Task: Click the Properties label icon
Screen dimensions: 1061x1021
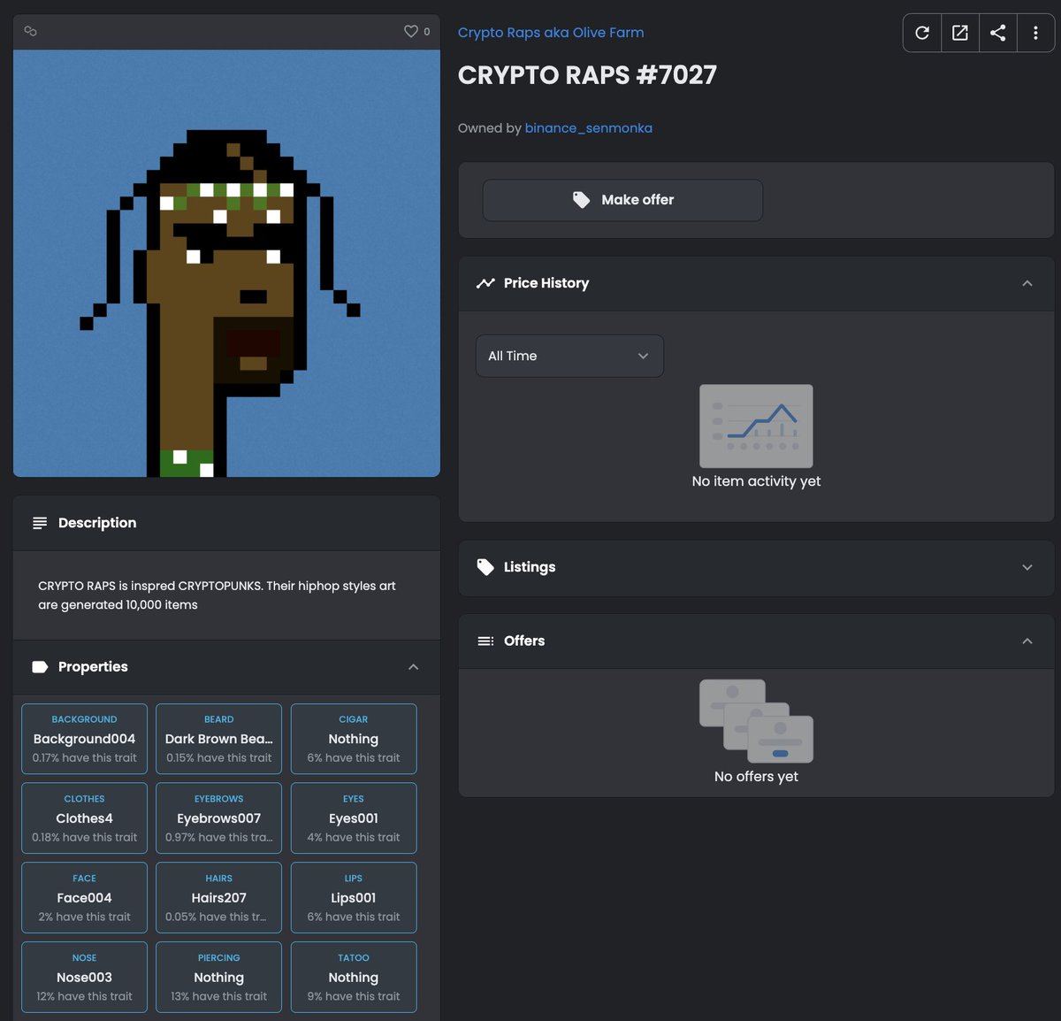Action: (40, 667)
